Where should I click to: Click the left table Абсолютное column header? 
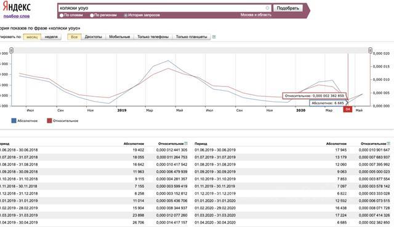coord(134,144)
